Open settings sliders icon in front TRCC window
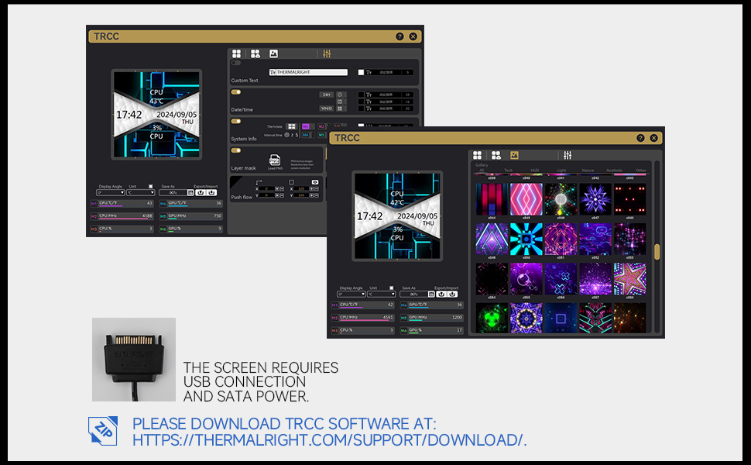The height and width of the screenshot is (465, 751). point(568,155)
